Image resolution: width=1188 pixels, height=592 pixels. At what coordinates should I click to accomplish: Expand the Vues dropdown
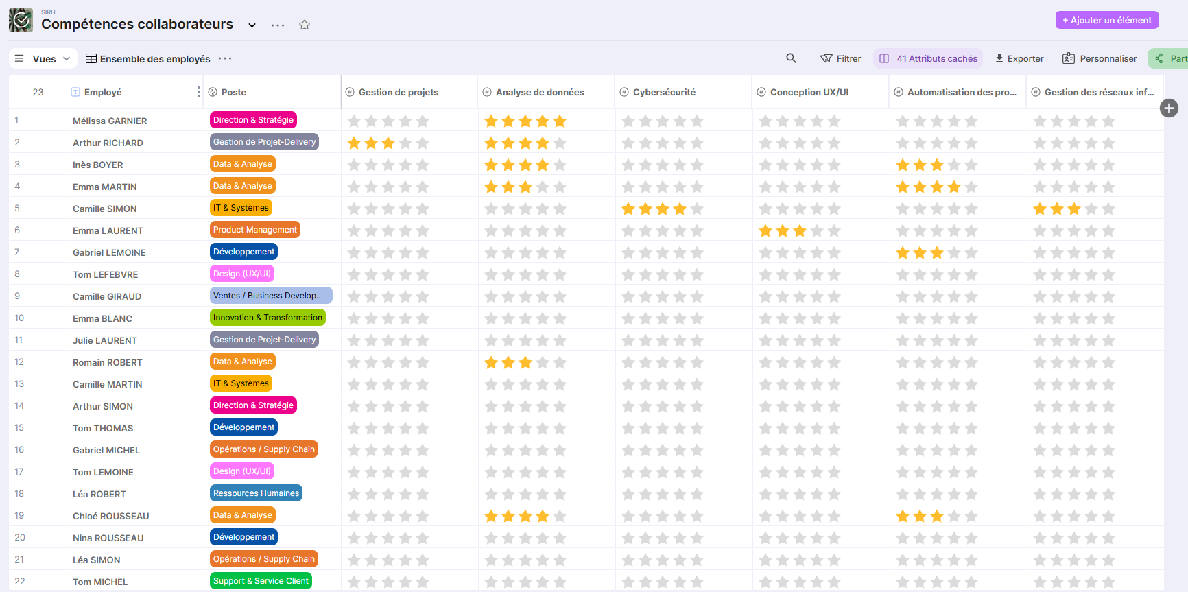pos(43,58)
